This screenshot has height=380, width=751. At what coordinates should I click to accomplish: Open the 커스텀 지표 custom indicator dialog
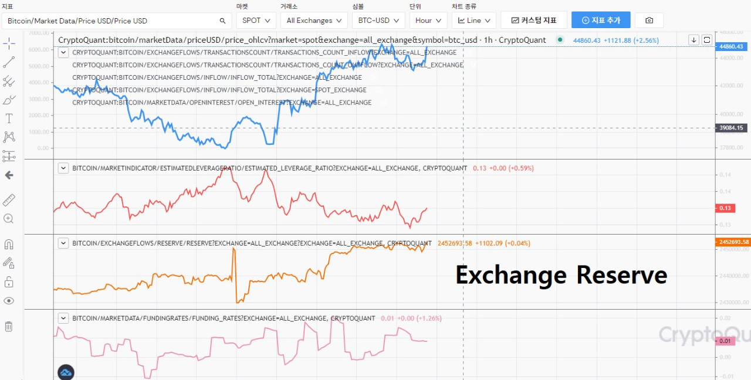(x=534, y=19)
